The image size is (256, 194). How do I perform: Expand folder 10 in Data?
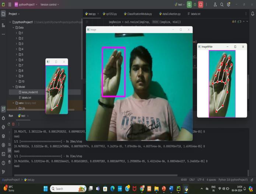(17, 82)
